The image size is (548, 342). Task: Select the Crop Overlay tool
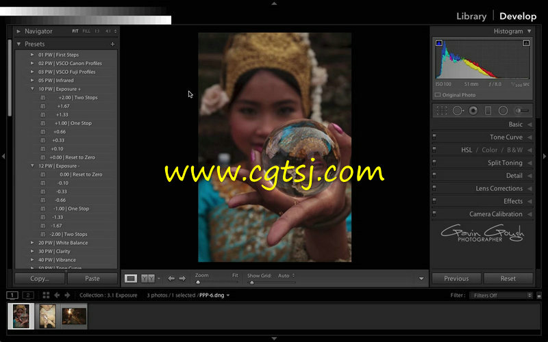[442, 111]
